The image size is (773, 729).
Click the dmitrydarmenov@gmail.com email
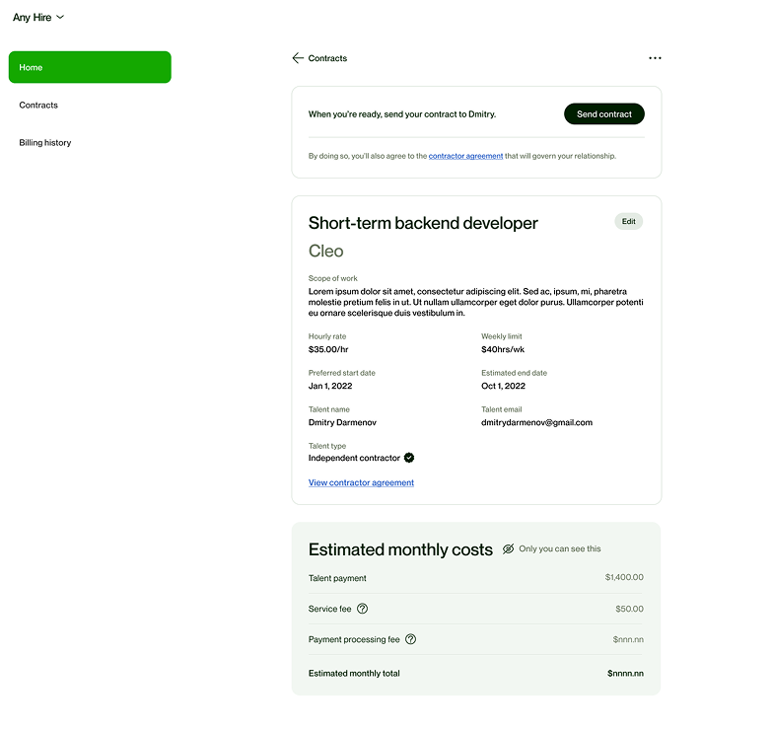pyautogui.click(x=536, y=422)
